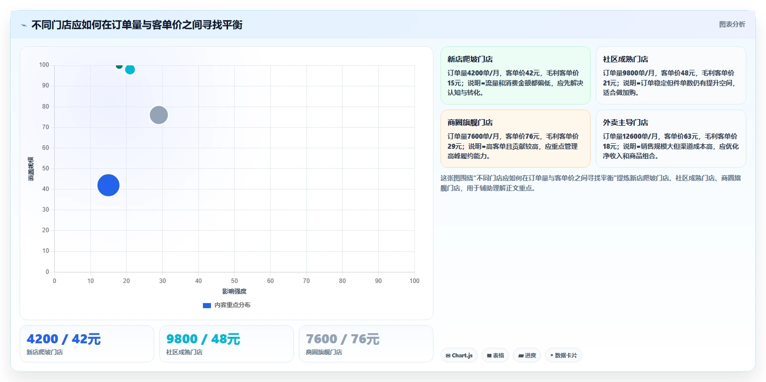Click the 新店爬坡门店 label under 4200 / 42元

(x=45, y=352)
